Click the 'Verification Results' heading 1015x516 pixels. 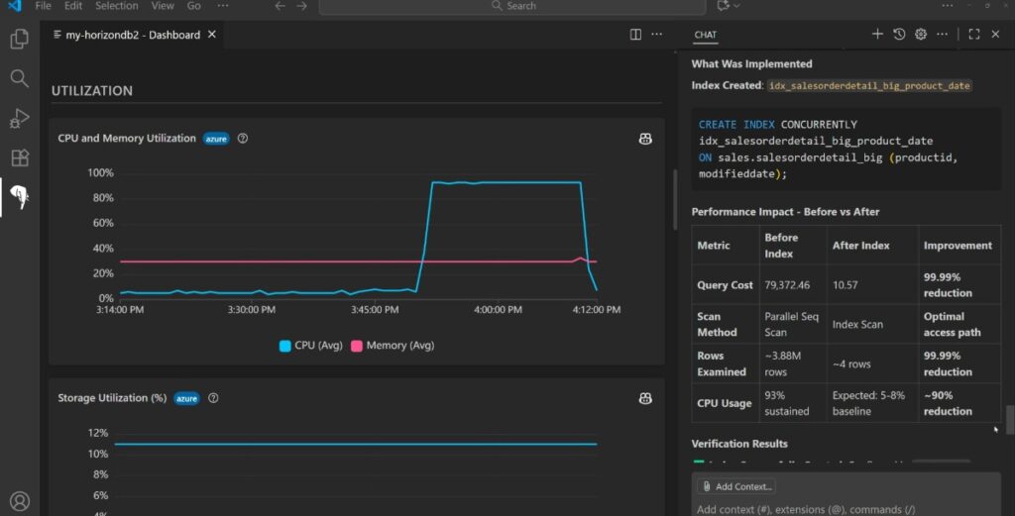tap(739, 445)
